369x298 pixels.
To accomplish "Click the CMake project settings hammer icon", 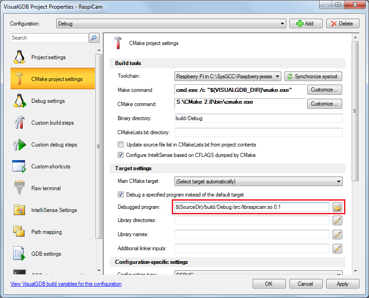I will pyautogui.click(x=19, y=79).
